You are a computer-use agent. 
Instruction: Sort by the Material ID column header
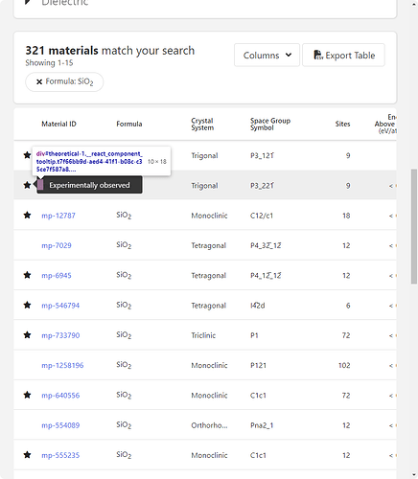pyautogui.click(x=58, y=124)
